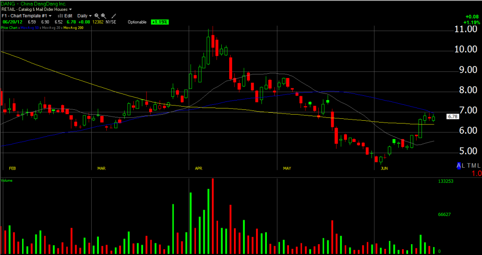This screenshot has height=255, width=482.
Task: Click the MAY month label on time axis
Action: (x=287, y=168)
